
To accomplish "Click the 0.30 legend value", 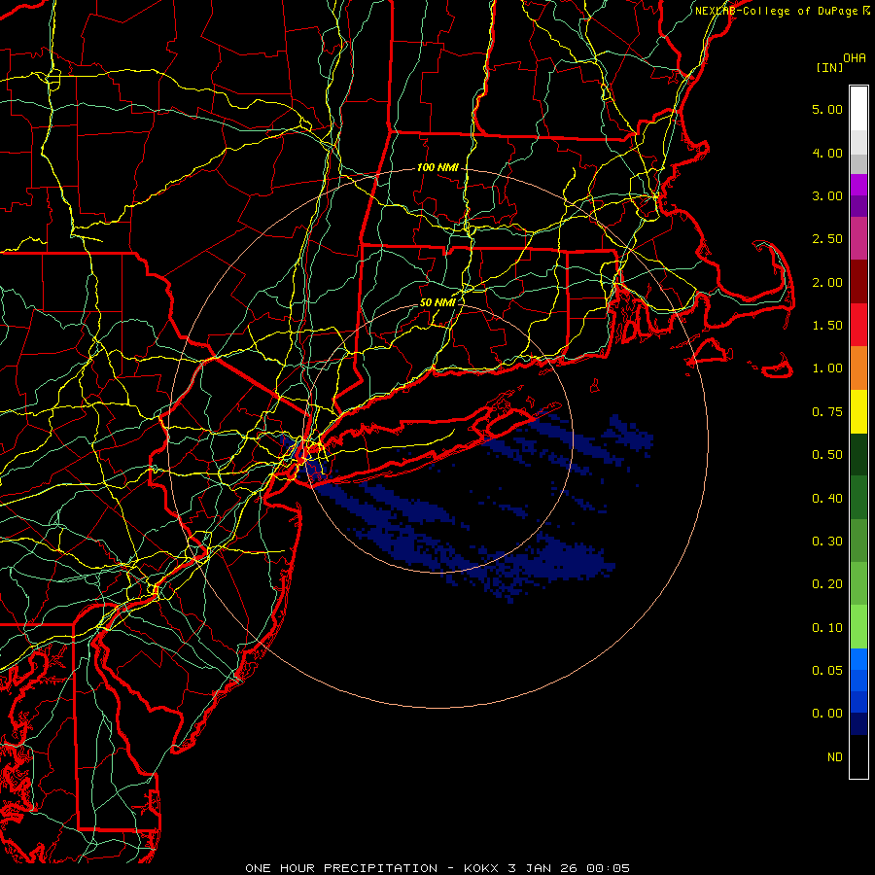I will click(827, 542).
